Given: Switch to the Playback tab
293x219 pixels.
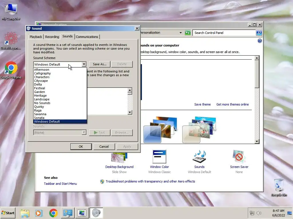Looking at the screenshot, I should click(36, 37).
